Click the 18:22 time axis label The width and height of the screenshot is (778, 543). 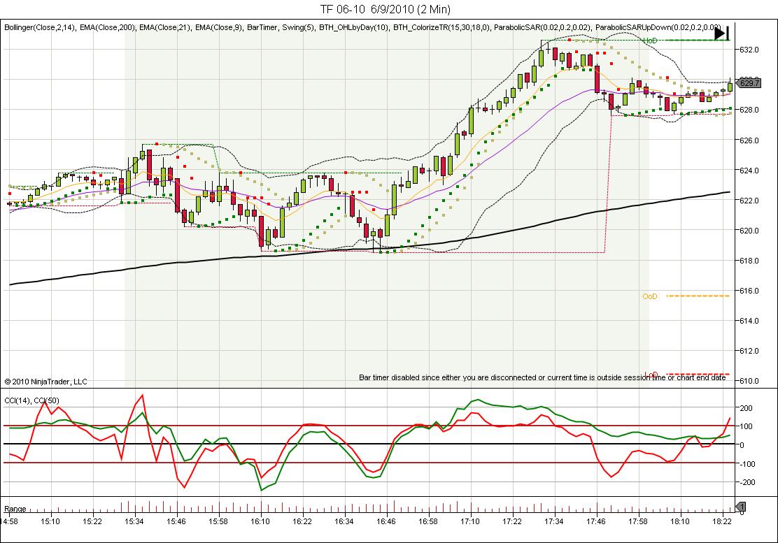722,521
